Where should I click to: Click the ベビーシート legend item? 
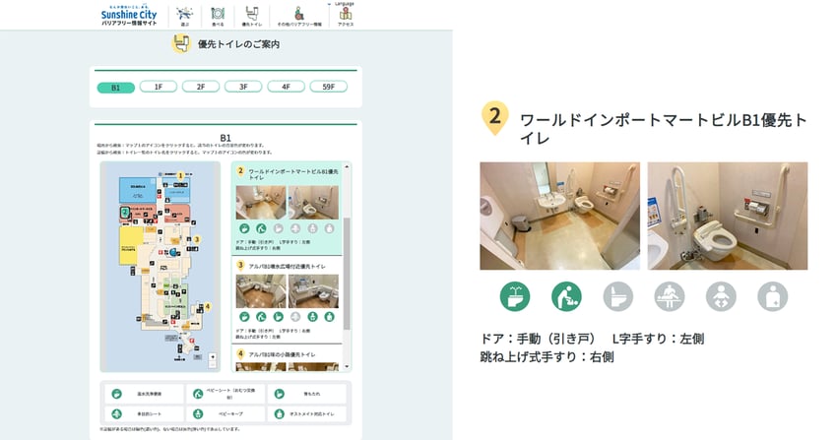click(x=225, y=394)
